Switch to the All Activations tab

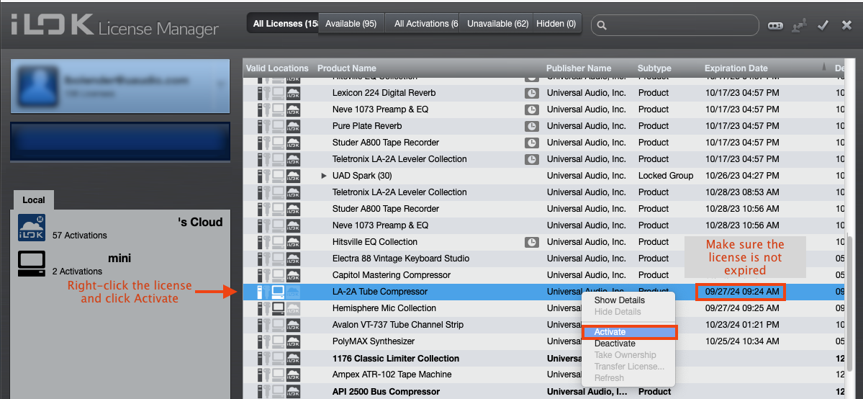tap(423, 24)
